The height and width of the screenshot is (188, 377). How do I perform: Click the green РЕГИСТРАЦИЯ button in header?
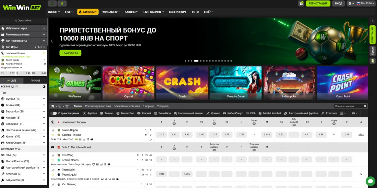(x=318, y=3)
